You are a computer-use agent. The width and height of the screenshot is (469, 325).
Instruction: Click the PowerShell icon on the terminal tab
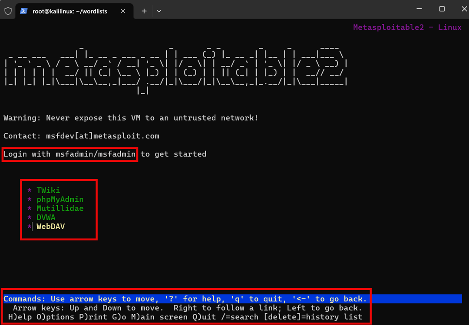point(23,11)
